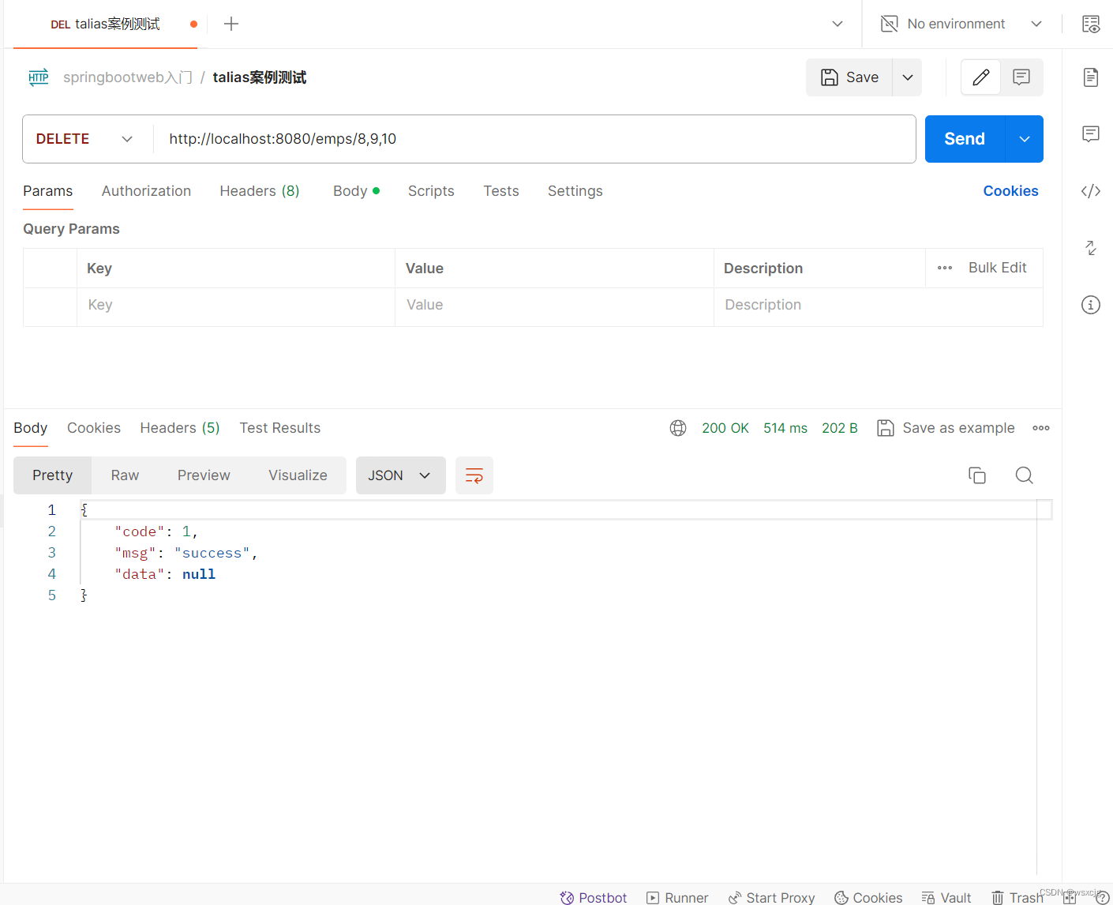Click springbootweb入门 breadcrumb link

click(x=128, y=77)
